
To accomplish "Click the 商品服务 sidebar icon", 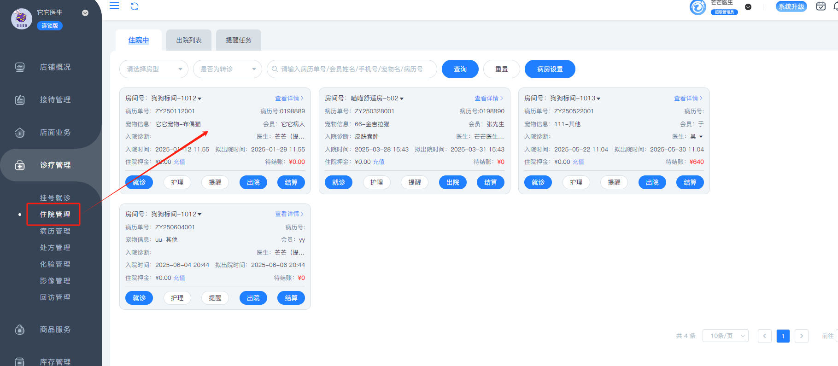I will point(20,330).
